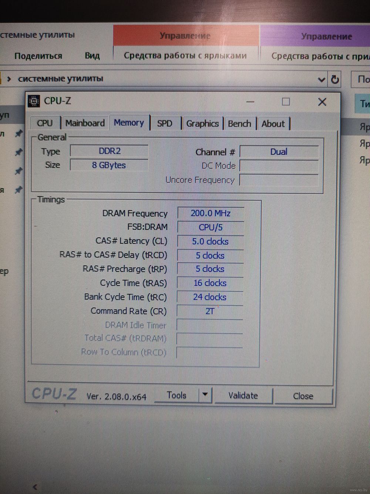Click системные утилиты in the address bar
The width and height of the screenshot is (370, 494).
pos(61,79)
